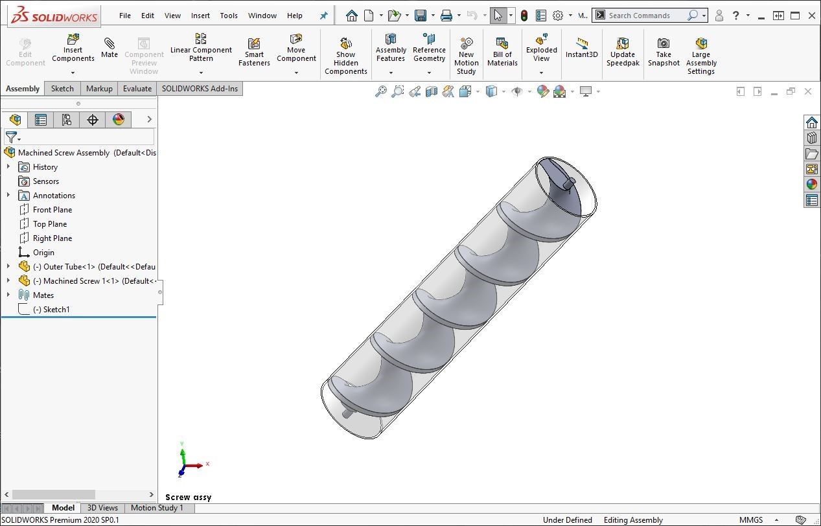The image size is (821, 526).
Task: Expand the Outer Tube<1> component
Action: click(8, 266)
